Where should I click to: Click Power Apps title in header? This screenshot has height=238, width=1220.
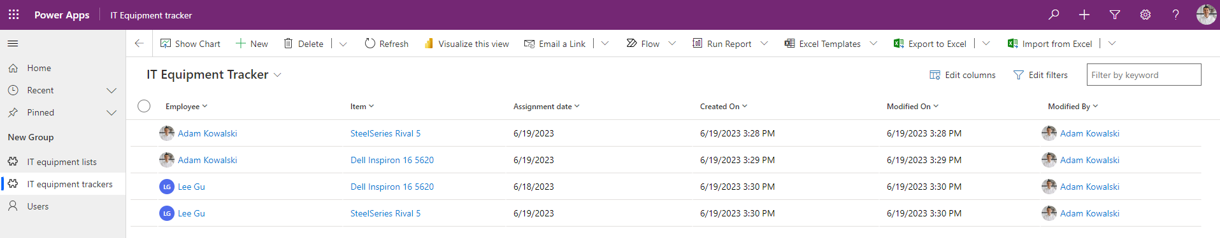[x=62, y=15]
